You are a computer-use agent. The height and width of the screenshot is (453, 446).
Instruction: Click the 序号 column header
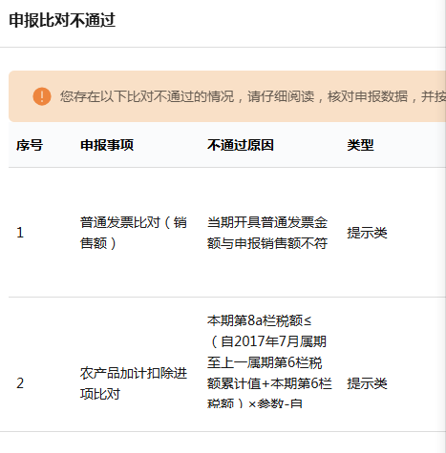(30, 145)
